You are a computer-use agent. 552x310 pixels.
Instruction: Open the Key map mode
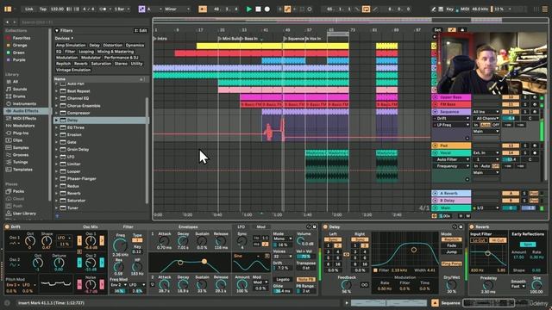[449, 9]
